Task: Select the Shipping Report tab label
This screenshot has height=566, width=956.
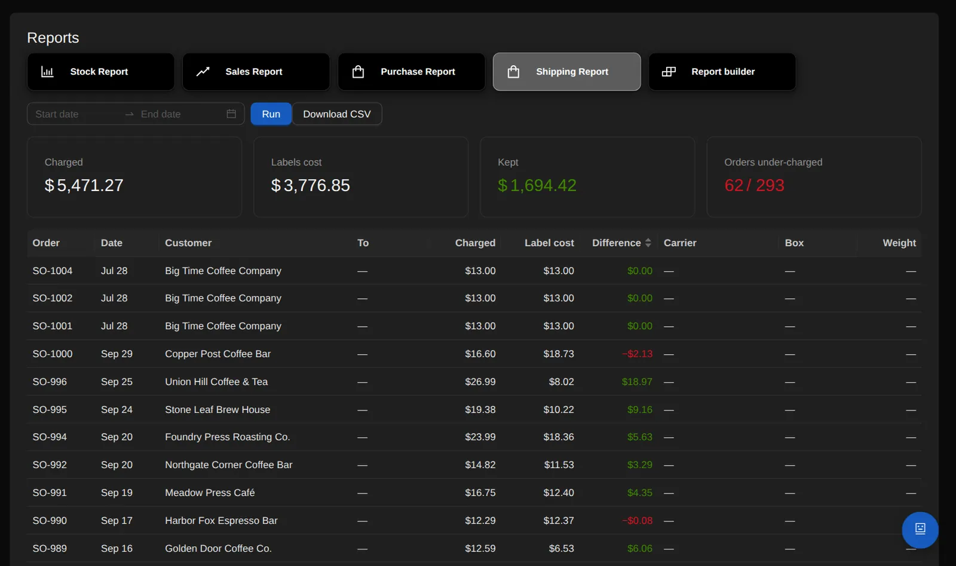Action: coord(572,72)
